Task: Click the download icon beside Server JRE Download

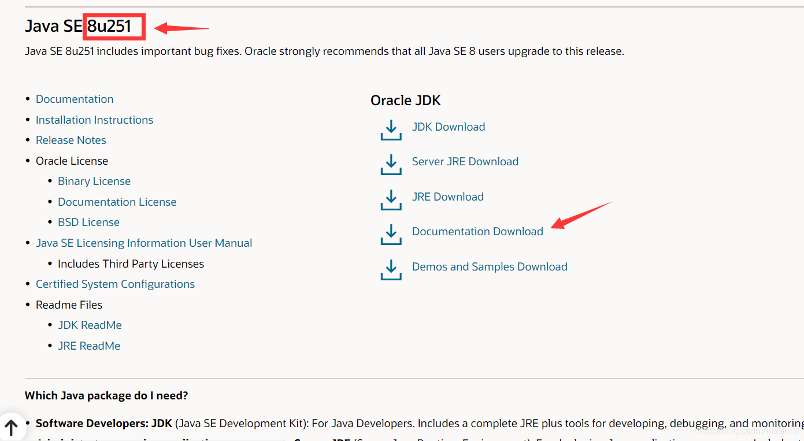Action: click(x=391, y=164)
